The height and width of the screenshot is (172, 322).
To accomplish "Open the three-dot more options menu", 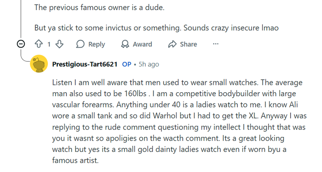I will [215, 44].
